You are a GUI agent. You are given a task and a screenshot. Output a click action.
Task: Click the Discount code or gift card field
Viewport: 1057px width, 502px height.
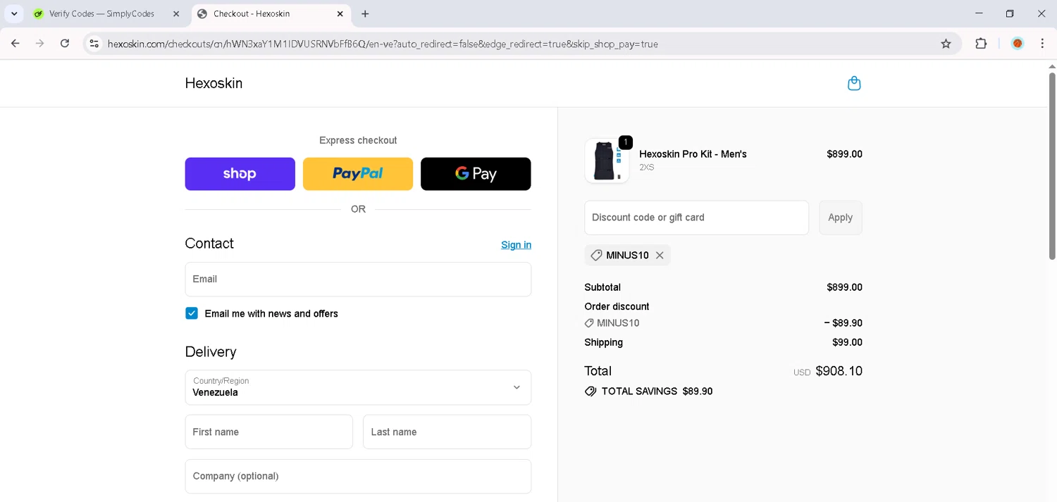coord(696,218)
